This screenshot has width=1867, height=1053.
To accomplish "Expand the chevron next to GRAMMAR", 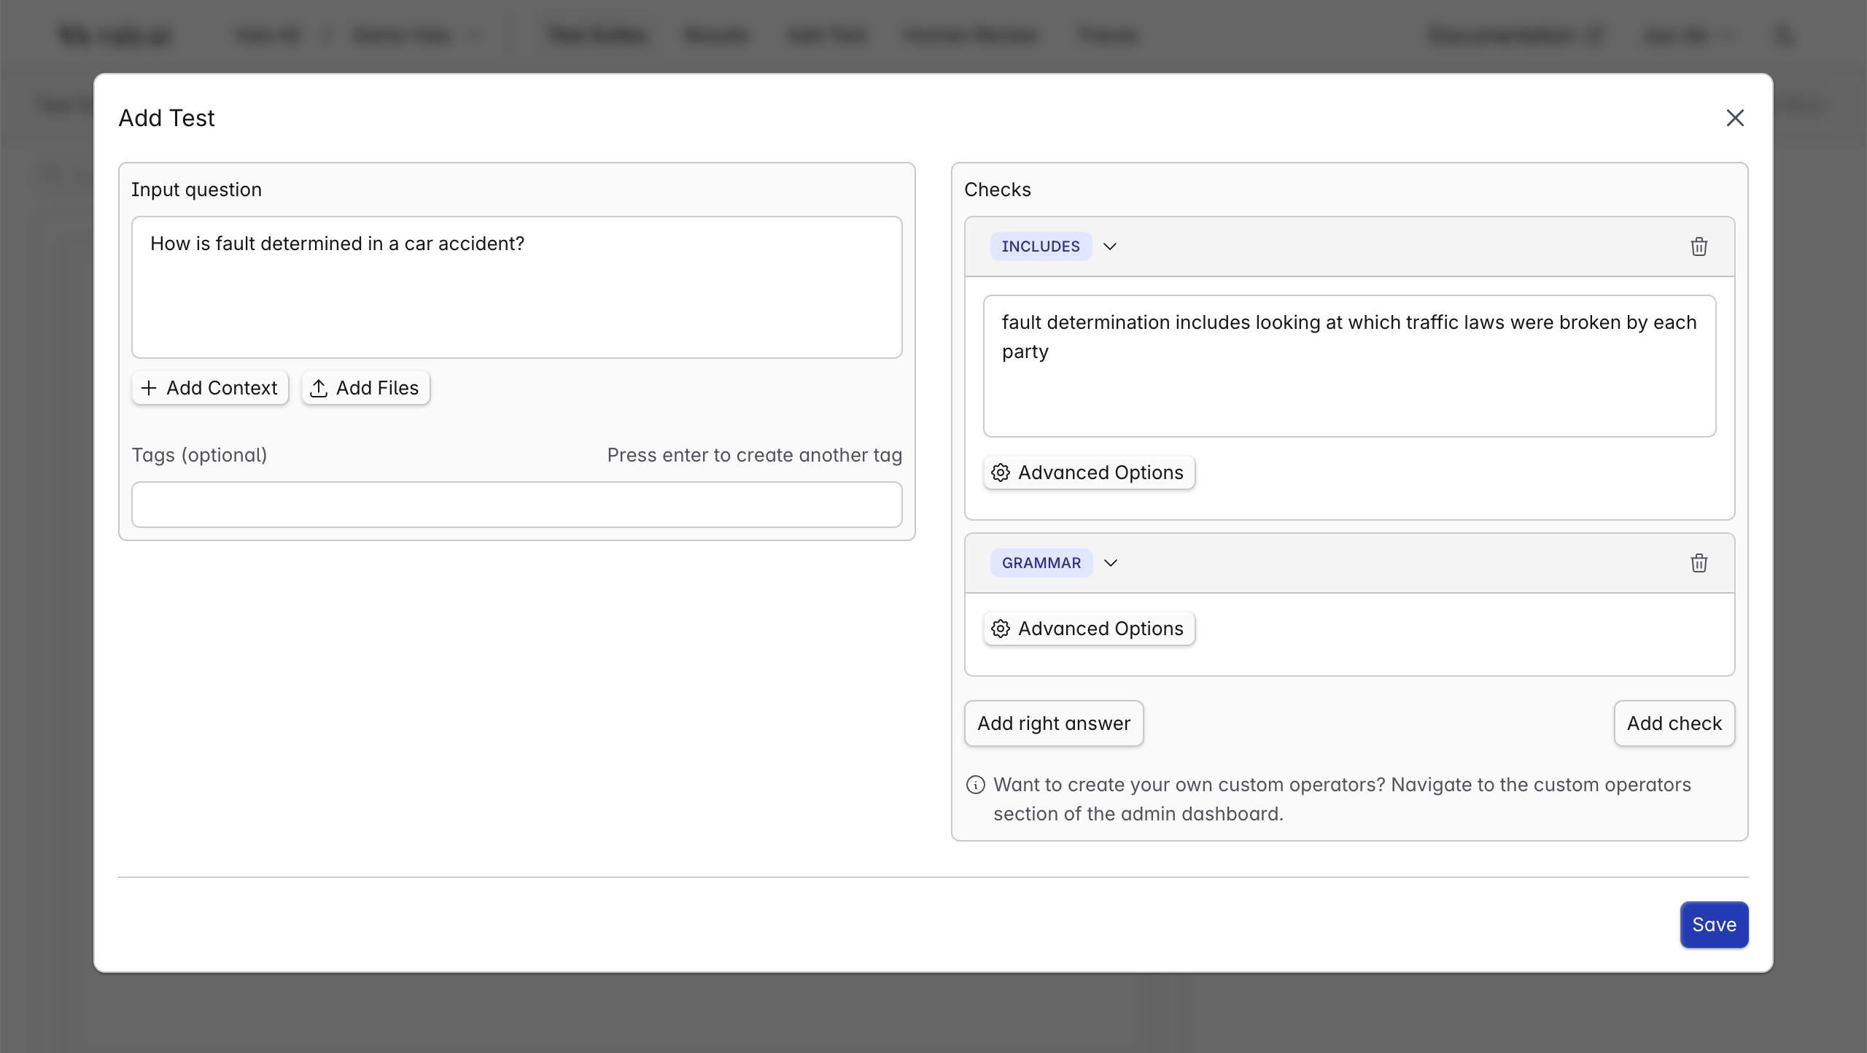I will 1111,563.
